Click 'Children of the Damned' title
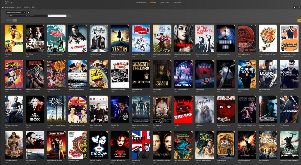Viewport: 301px width, 165px height. click(x=223, y=125)
